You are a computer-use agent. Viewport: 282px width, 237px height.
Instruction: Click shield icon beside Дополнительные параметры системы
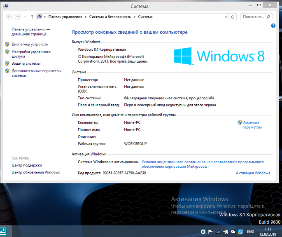7,71
